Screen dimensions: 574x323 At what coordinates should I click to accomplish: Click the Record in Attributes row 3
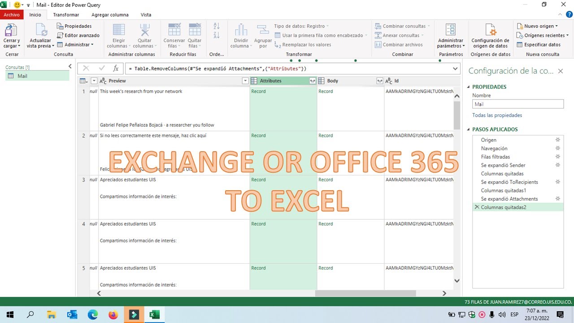[258, 179]
